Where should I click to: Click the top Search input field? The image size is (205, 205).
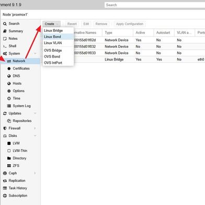(155, 5)
